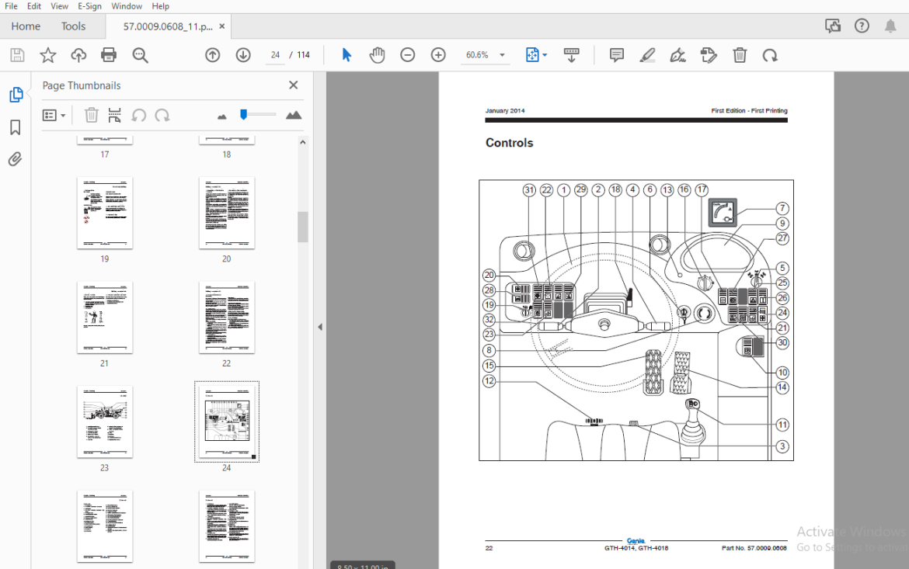Image resolution: width=909 pixels, height=569 pixels.
Task: Select page 20 thumbnail
Action: click(227, 213)
